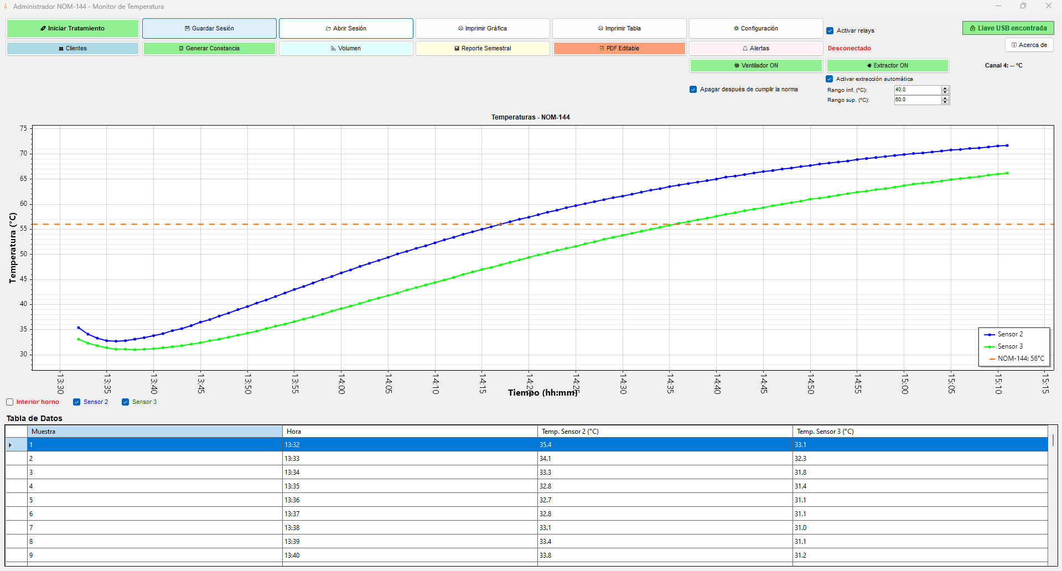The height and width of the screenshot is (571, 1062).
Task: Save session with Guardar Sesión
Action: tap(209, 28)
